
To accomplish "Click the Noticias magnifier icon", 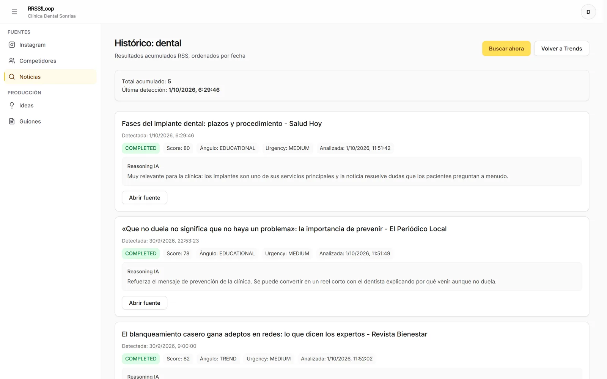I will coord(12,77).
